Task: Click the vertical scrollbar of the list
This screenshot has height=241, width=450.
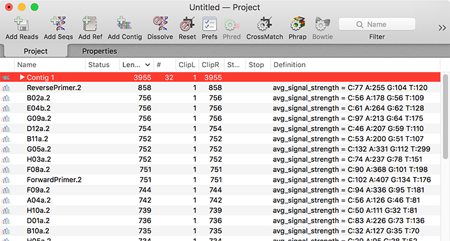Action: click(446, 116)
